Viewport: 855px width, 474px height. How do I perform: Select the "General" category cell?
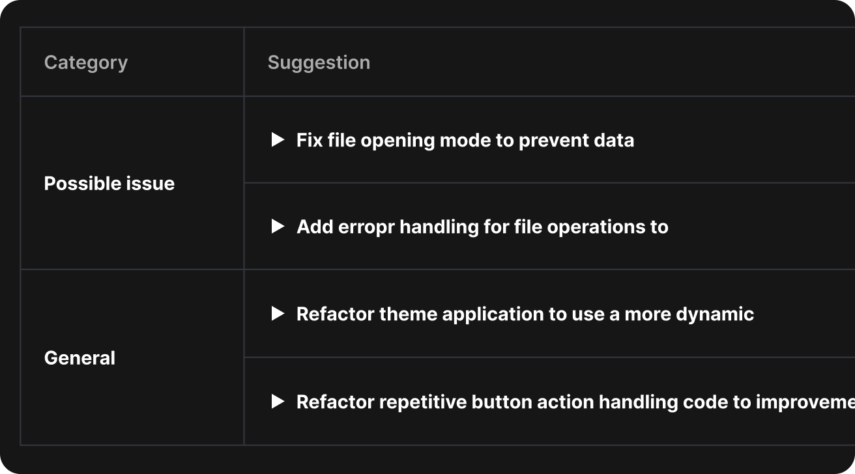click(x=80, y=358)
